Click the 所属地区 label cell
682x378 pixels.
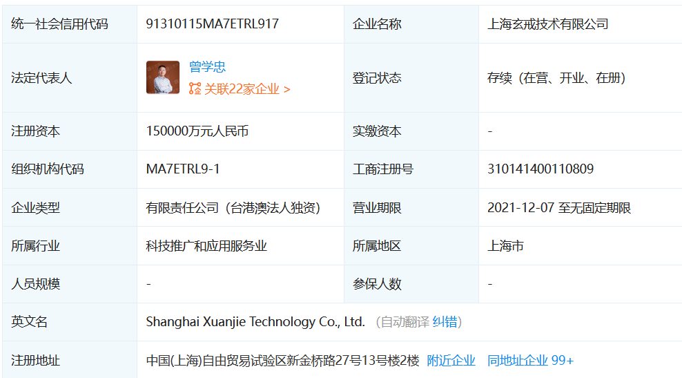pyautogui.click(x=411, y=246)
